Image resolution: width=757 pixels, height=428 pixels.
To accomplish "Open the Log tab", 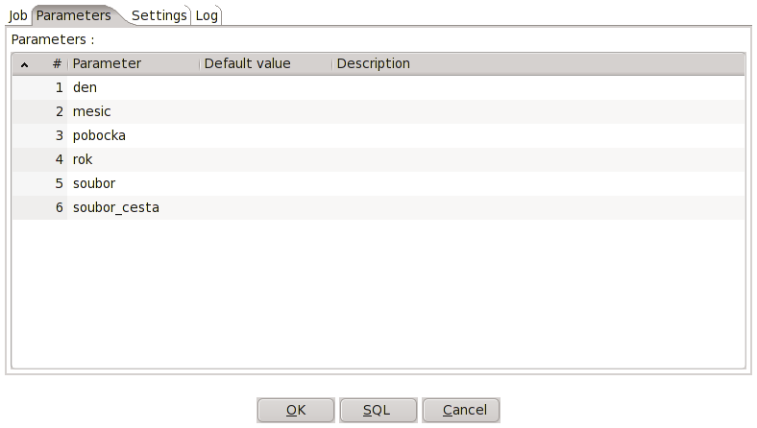I will pos(207,15).
